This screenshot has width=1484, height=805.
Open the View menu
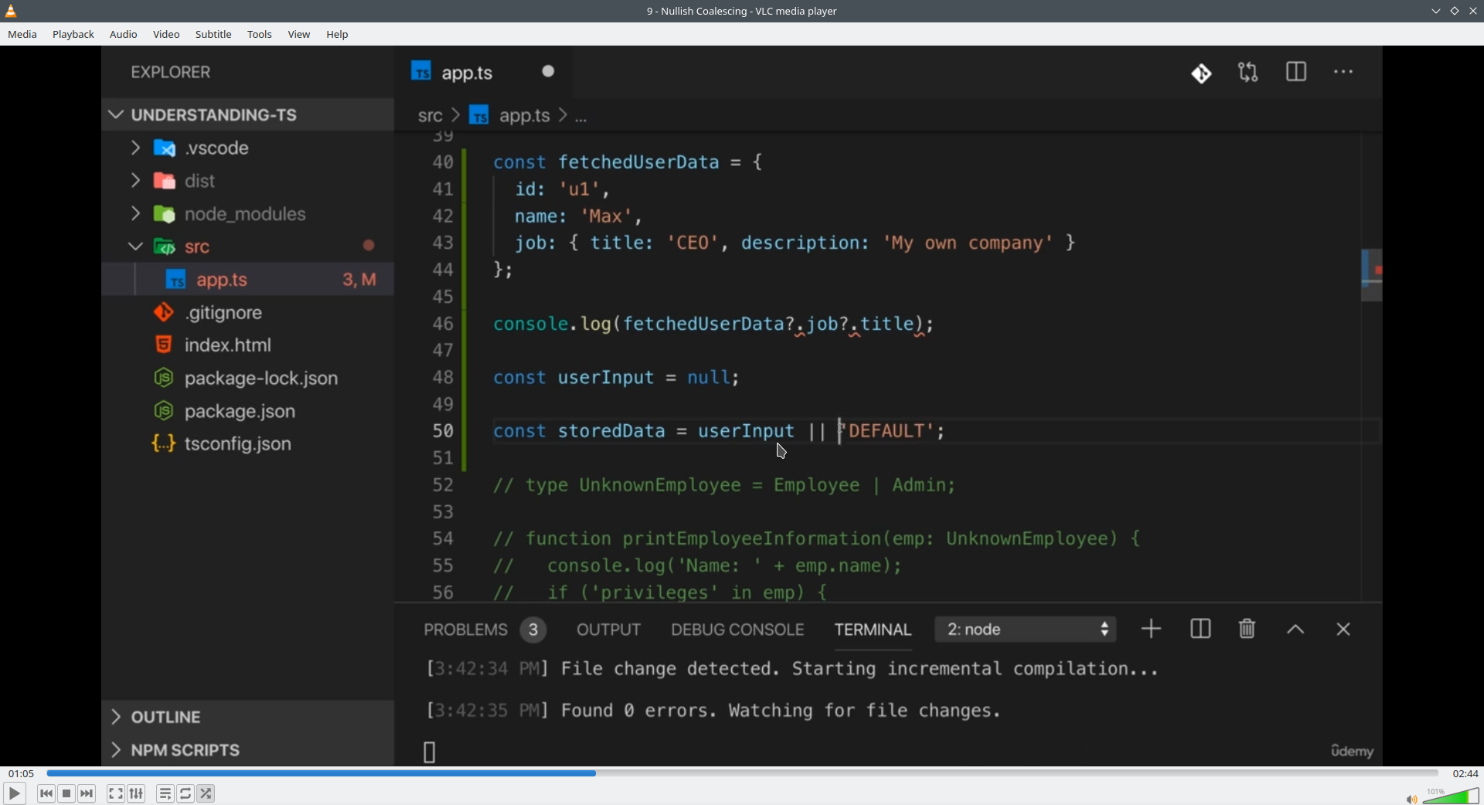pos(299,35)
